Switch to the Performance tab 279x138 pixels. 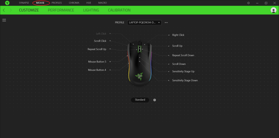point(61,10)
